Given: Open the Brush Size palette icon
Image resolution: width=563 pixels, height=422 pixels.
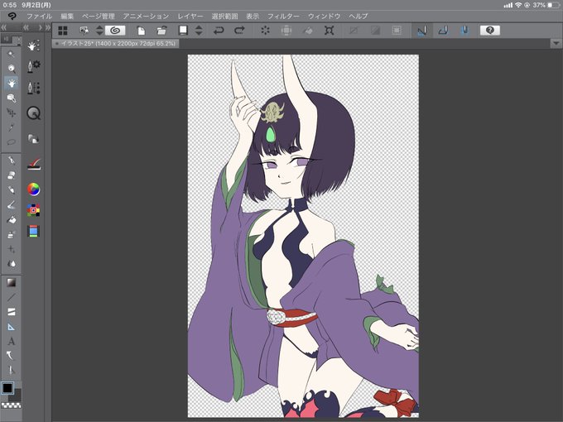Looking at the screenshot, I should click(x=33, y=88).
